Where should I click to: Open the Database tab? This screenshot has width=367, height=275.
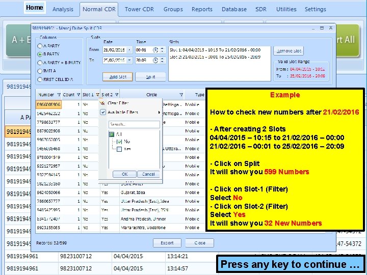pyautogui.click(x=234, y=9)
